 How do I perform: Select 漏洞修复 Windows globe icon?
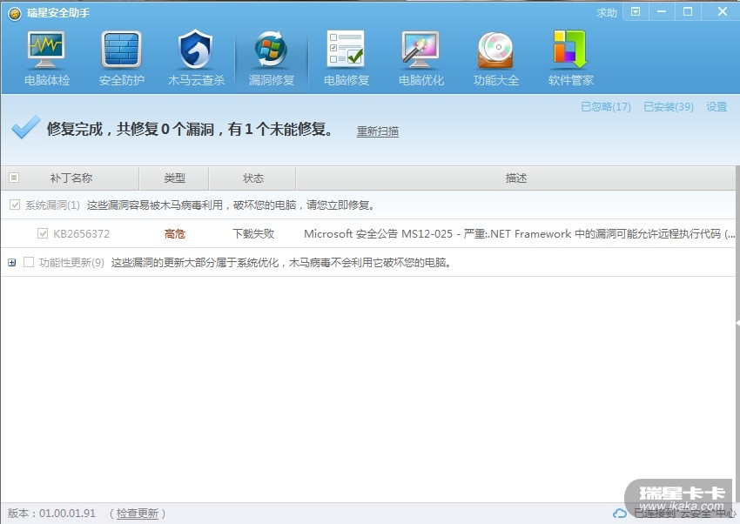(272, 49)
